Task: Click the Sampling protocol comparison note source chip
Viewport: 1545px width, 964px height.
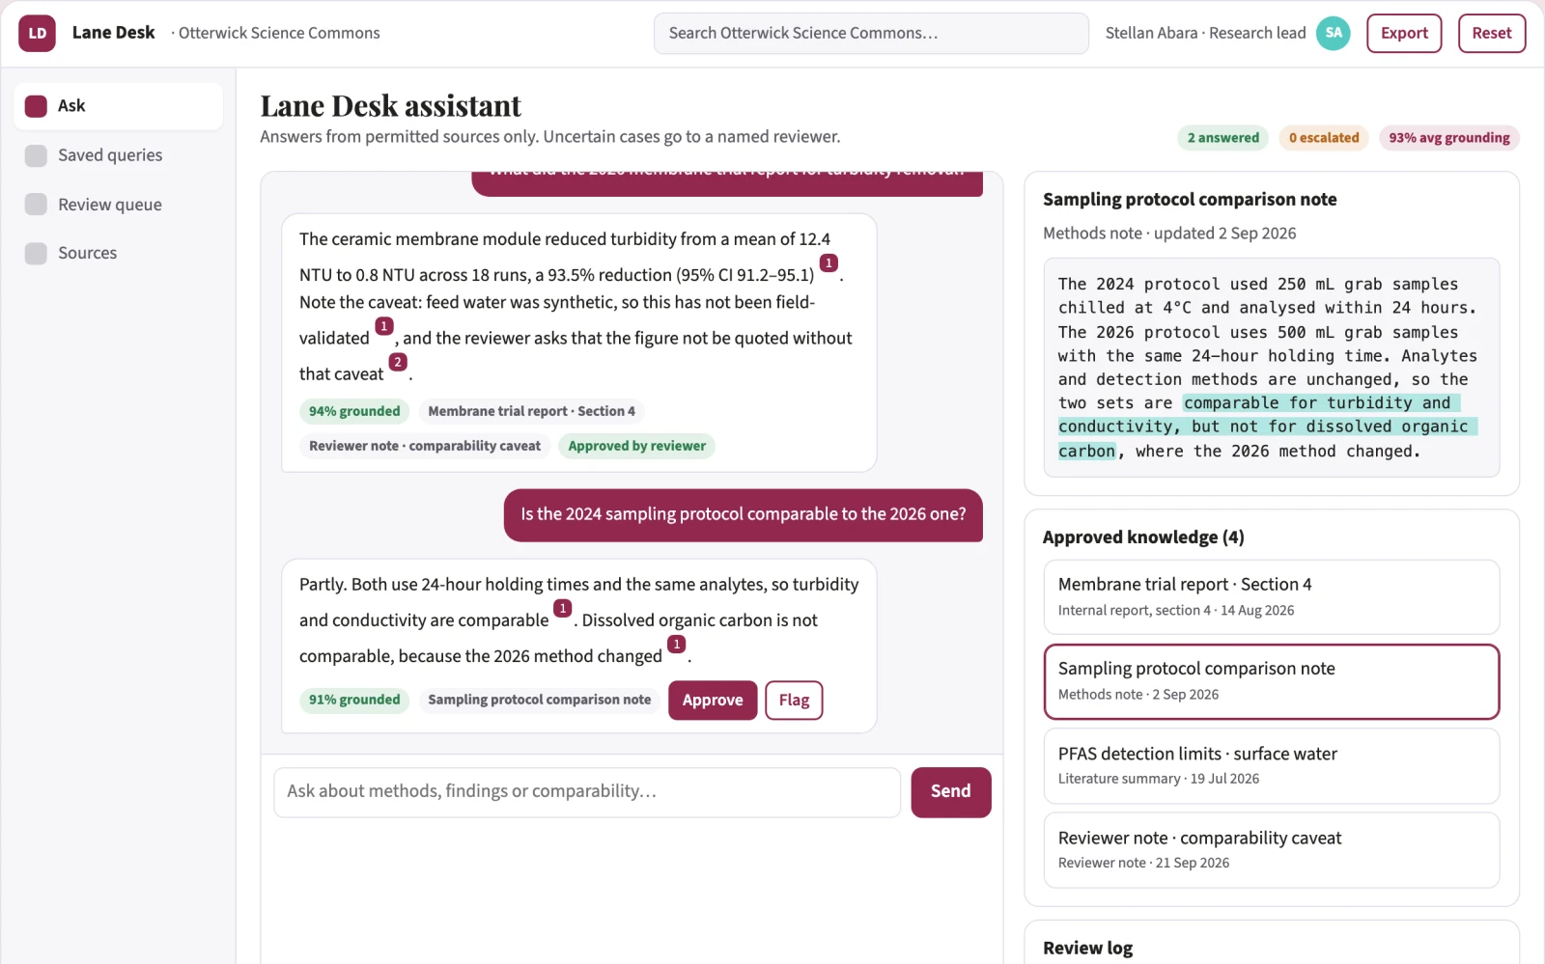Action: pyautogui.click(x=540, y=700)
